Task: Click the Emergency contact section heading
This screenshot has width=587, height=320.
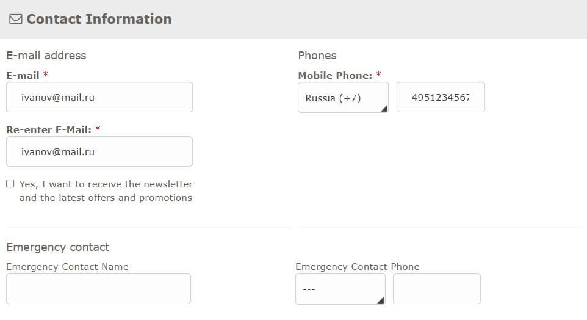Action: (57, 247)
